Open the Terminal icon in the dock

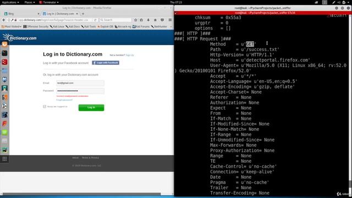click(x=4, y=53)
